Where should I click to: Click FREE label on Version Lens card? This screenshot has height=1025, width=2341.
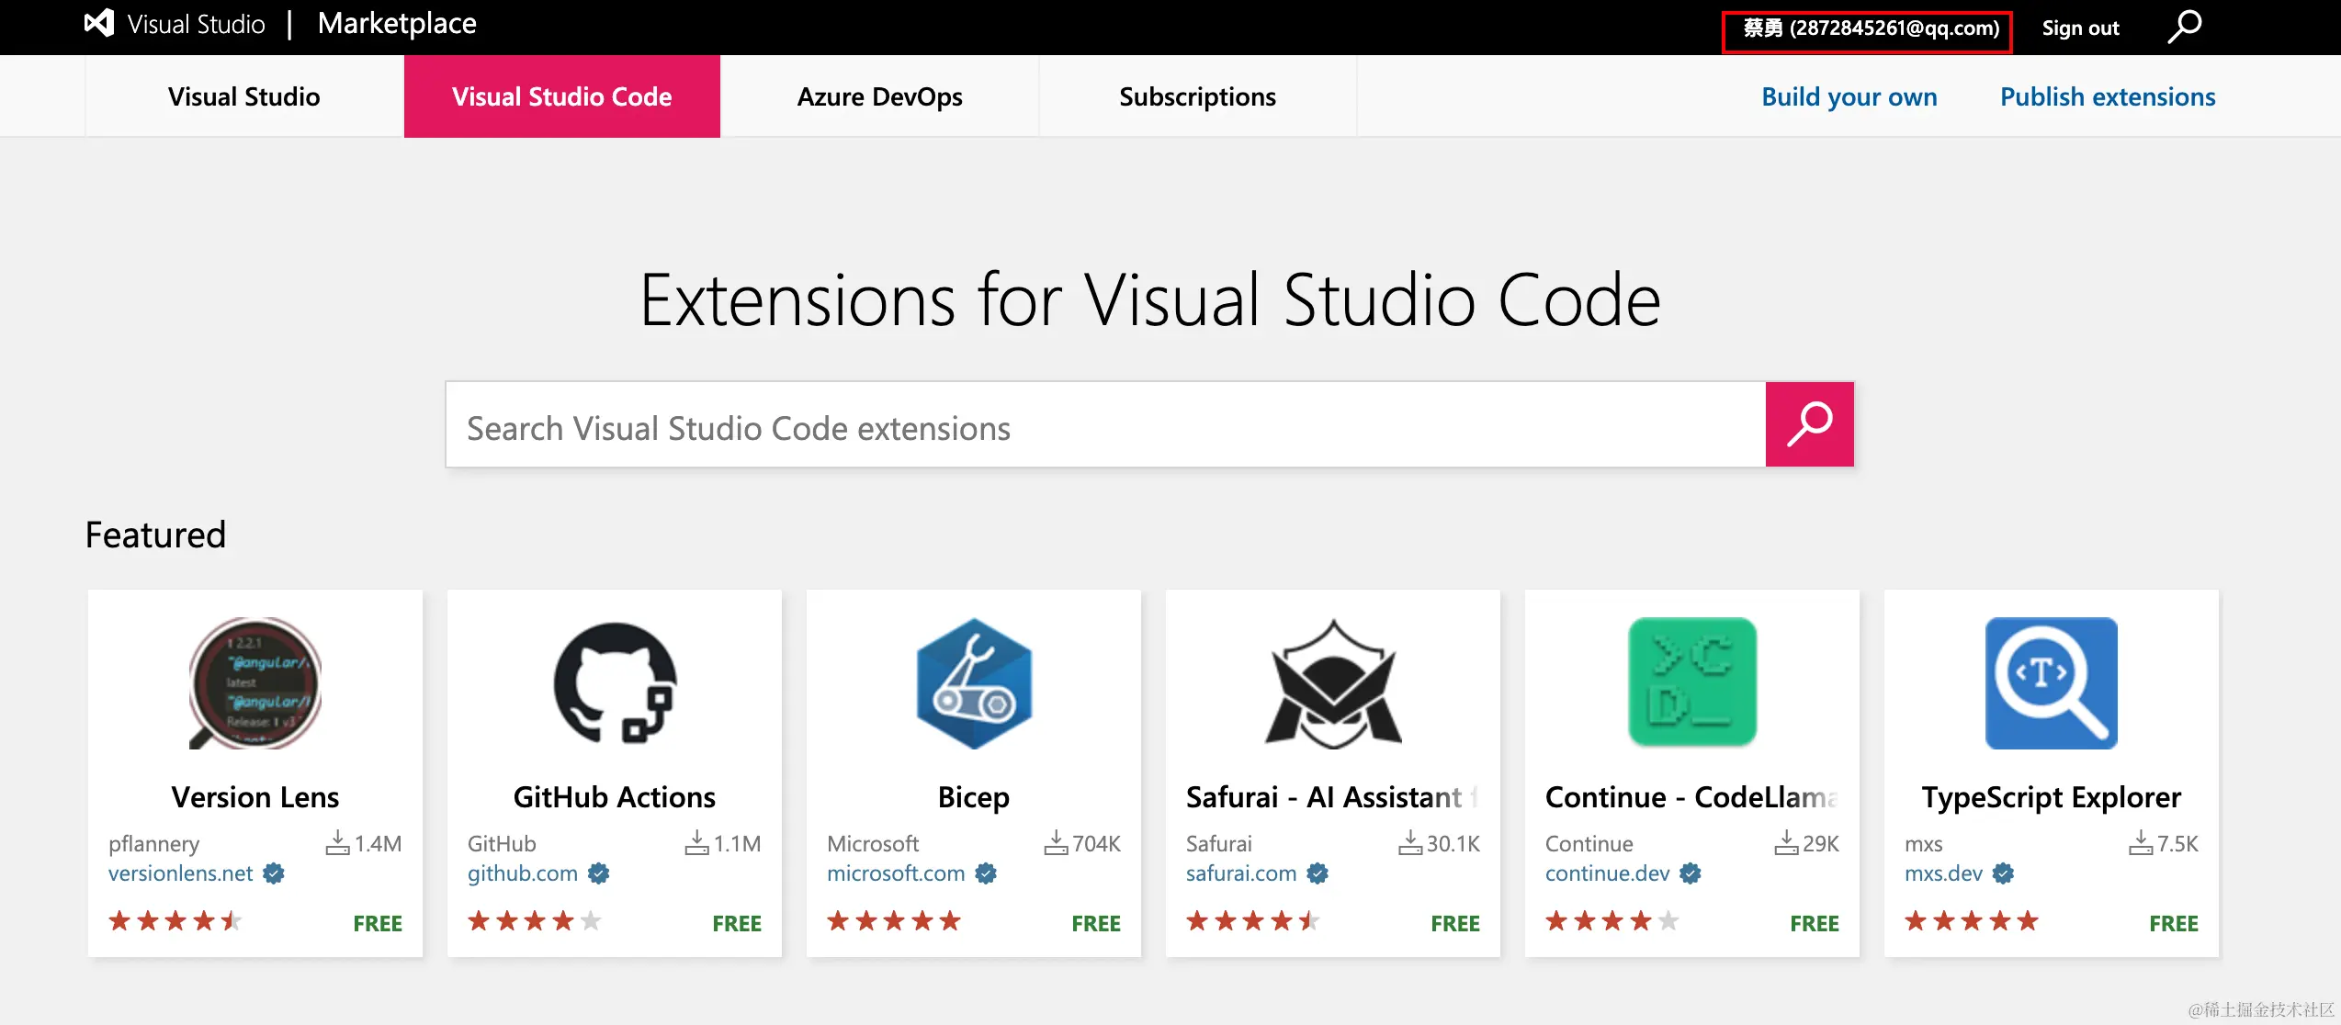(378, 923)
